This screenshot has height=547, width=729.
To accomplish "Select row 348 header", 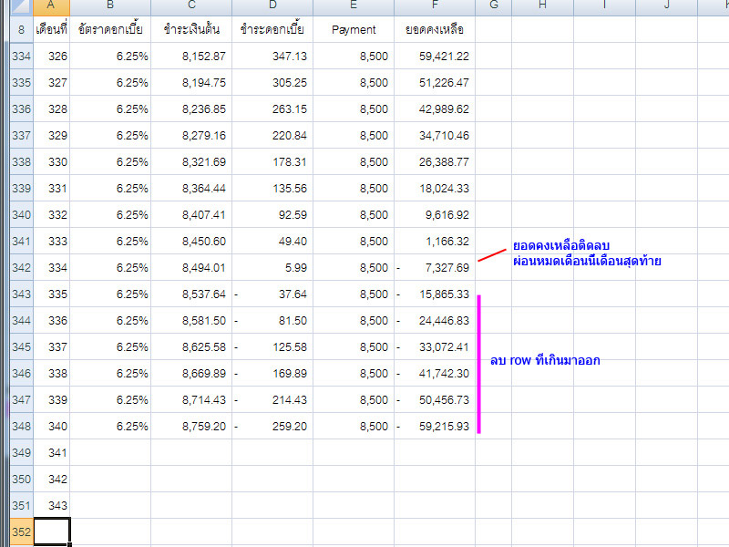I will (21, 426).
